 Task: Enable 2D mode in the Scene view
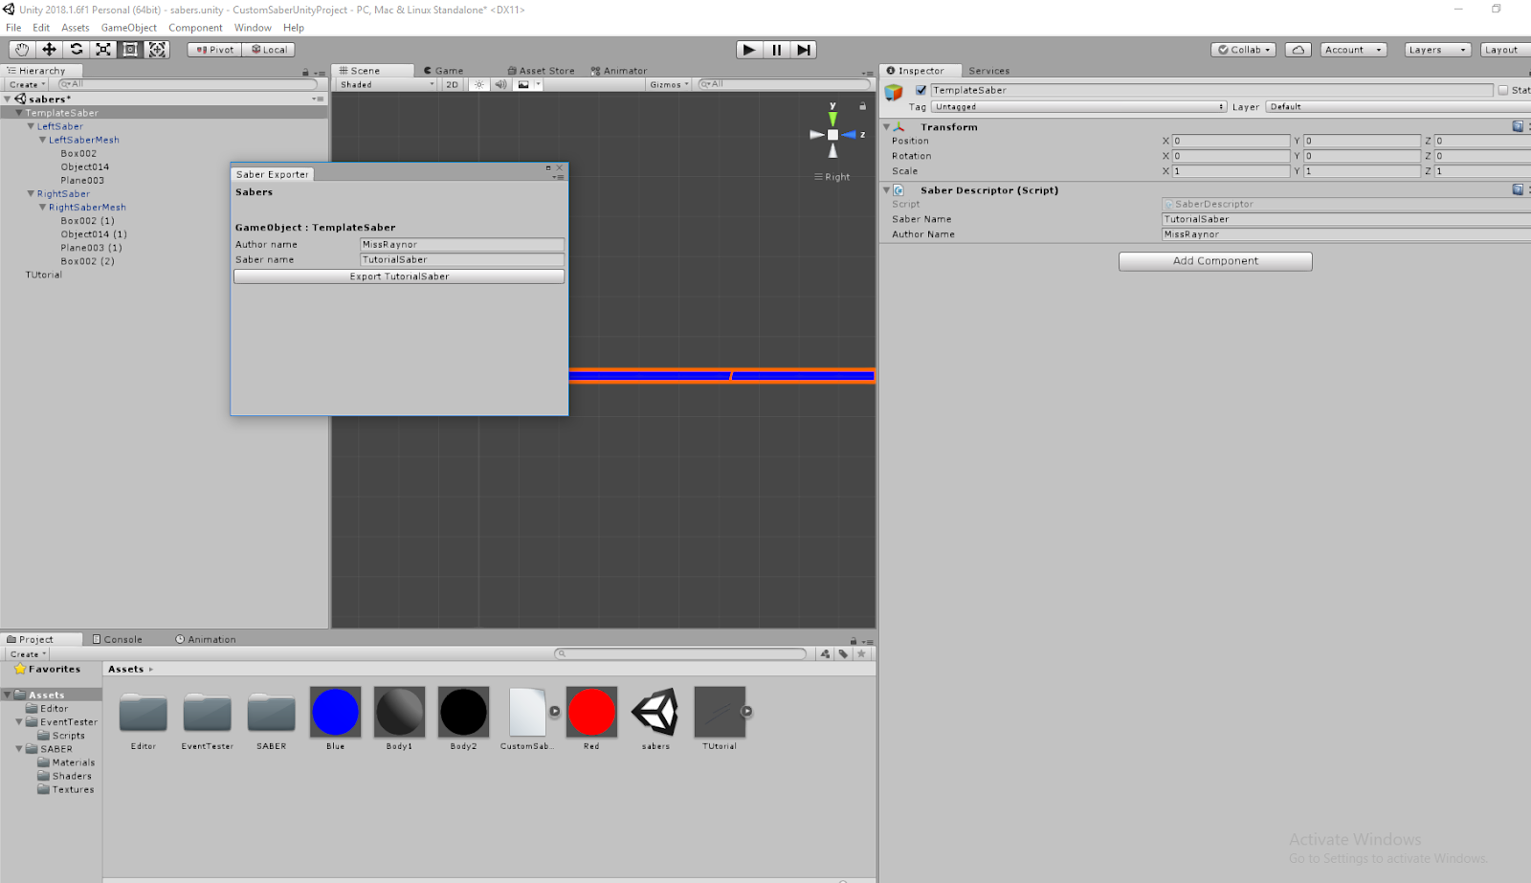[452, 84]
